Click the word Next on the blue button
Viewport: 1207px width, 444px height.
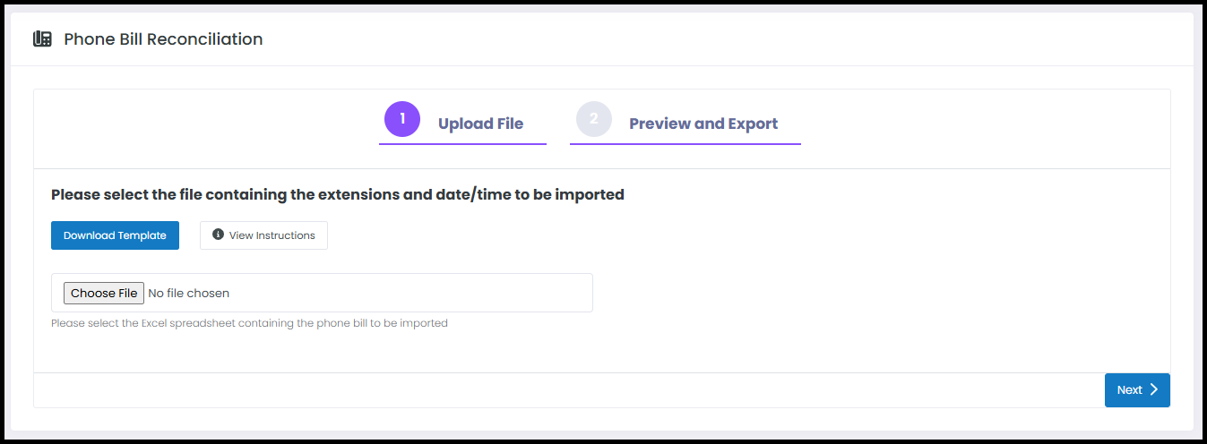(x=1129, y=389)
